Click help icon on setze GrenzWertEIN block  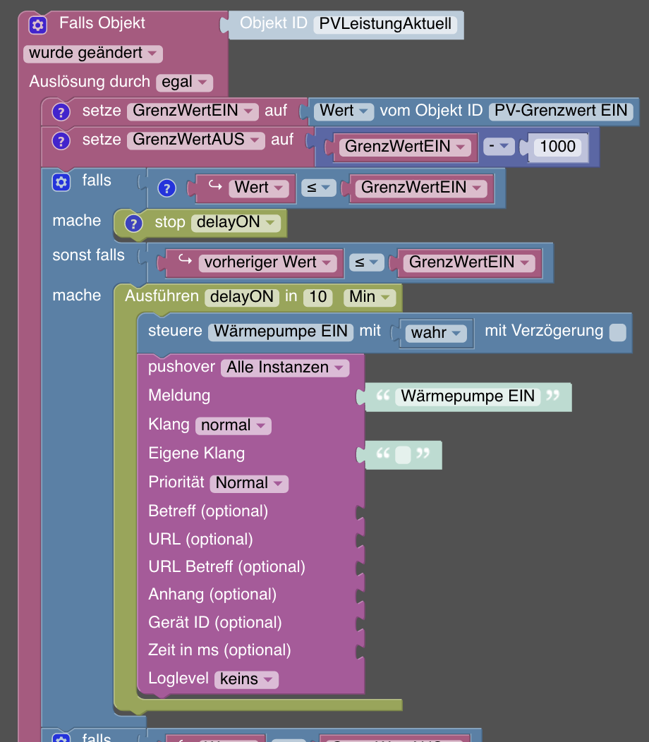click(61, 112)
